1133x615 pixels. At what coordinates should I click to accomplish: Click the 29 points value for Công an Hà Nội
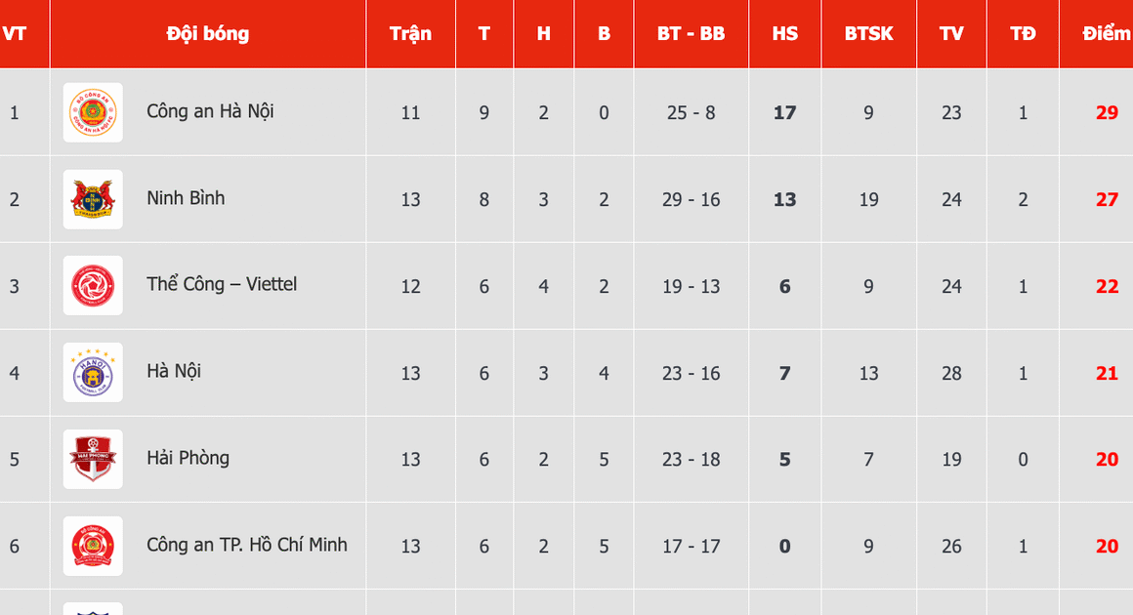(1107, 112)
